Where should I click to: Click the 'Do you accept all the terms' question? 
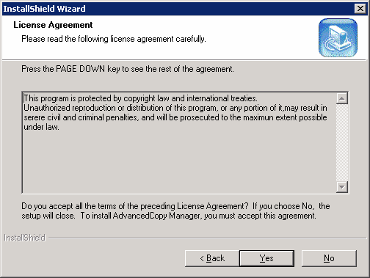click(135, 206)
